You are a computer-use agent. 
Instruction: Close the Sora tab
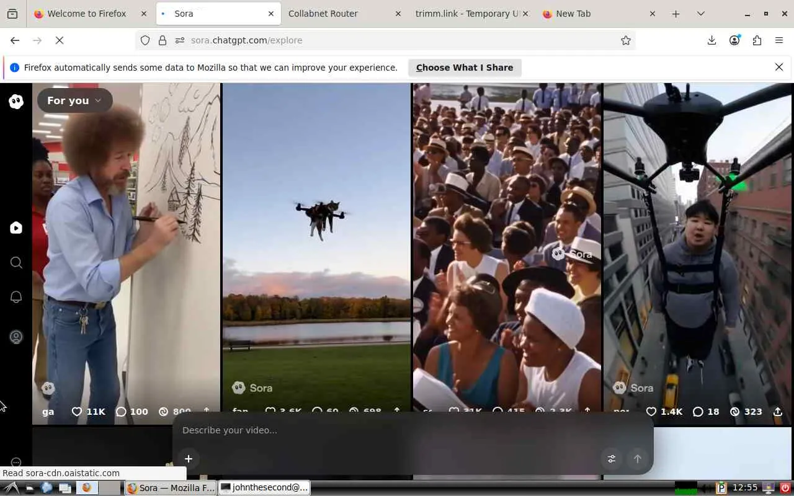pos(271,14)
